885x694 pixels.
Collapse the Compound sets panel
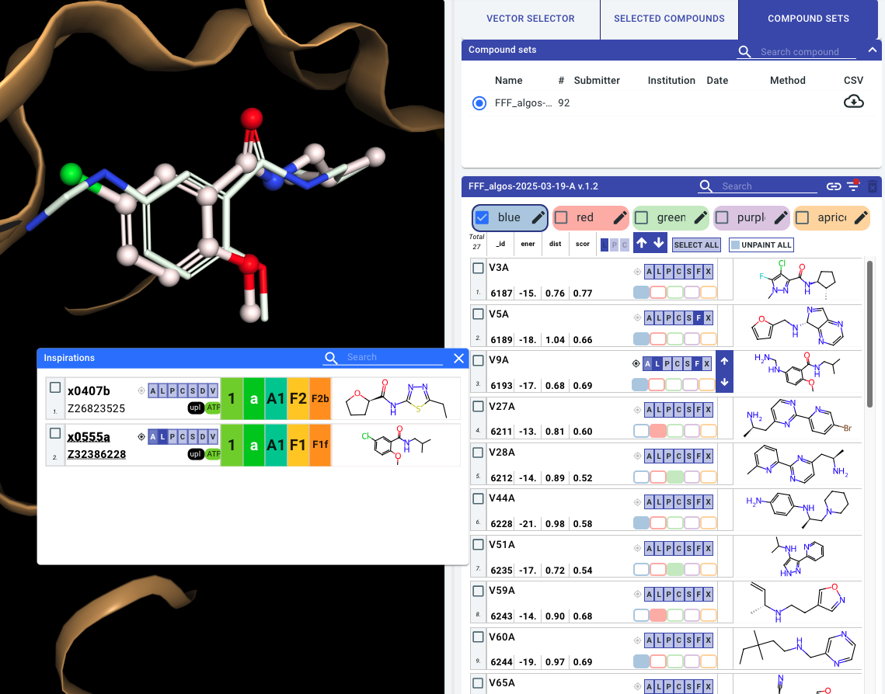tap(872, 50)
